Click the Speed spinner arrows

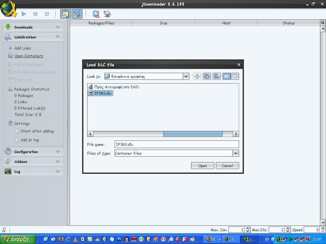323,230
